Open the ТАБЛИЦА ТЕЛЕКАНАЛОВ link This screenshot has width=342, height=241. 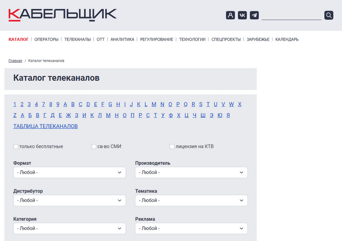(46, 126)
